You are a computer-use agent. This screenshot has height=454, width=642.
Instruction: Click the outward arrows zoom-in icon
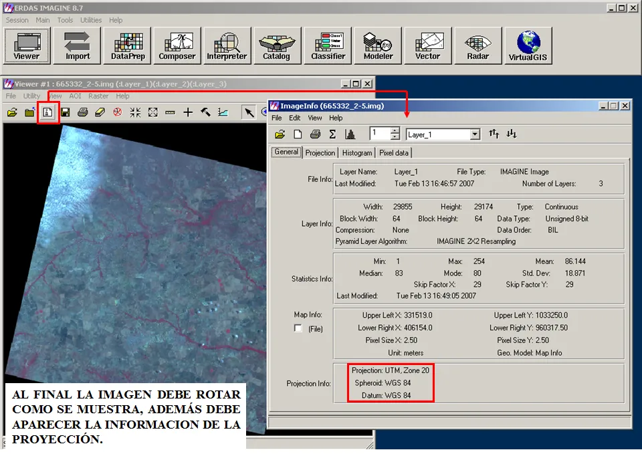coord(152,112)
